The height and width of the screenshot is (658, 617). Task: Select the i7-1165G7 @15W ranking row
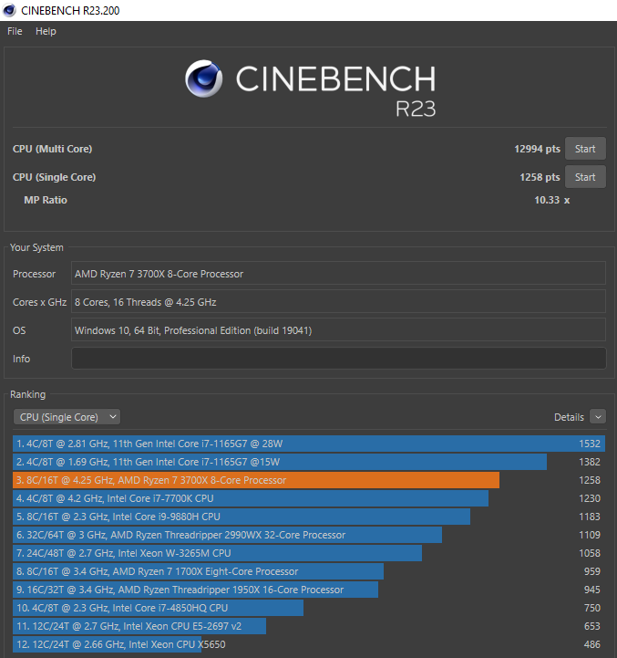pos(309,462)
